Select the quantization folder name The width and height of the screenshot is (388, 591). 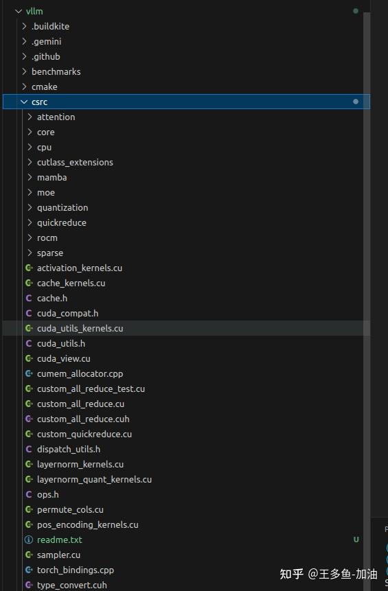(x=62, y=208)
